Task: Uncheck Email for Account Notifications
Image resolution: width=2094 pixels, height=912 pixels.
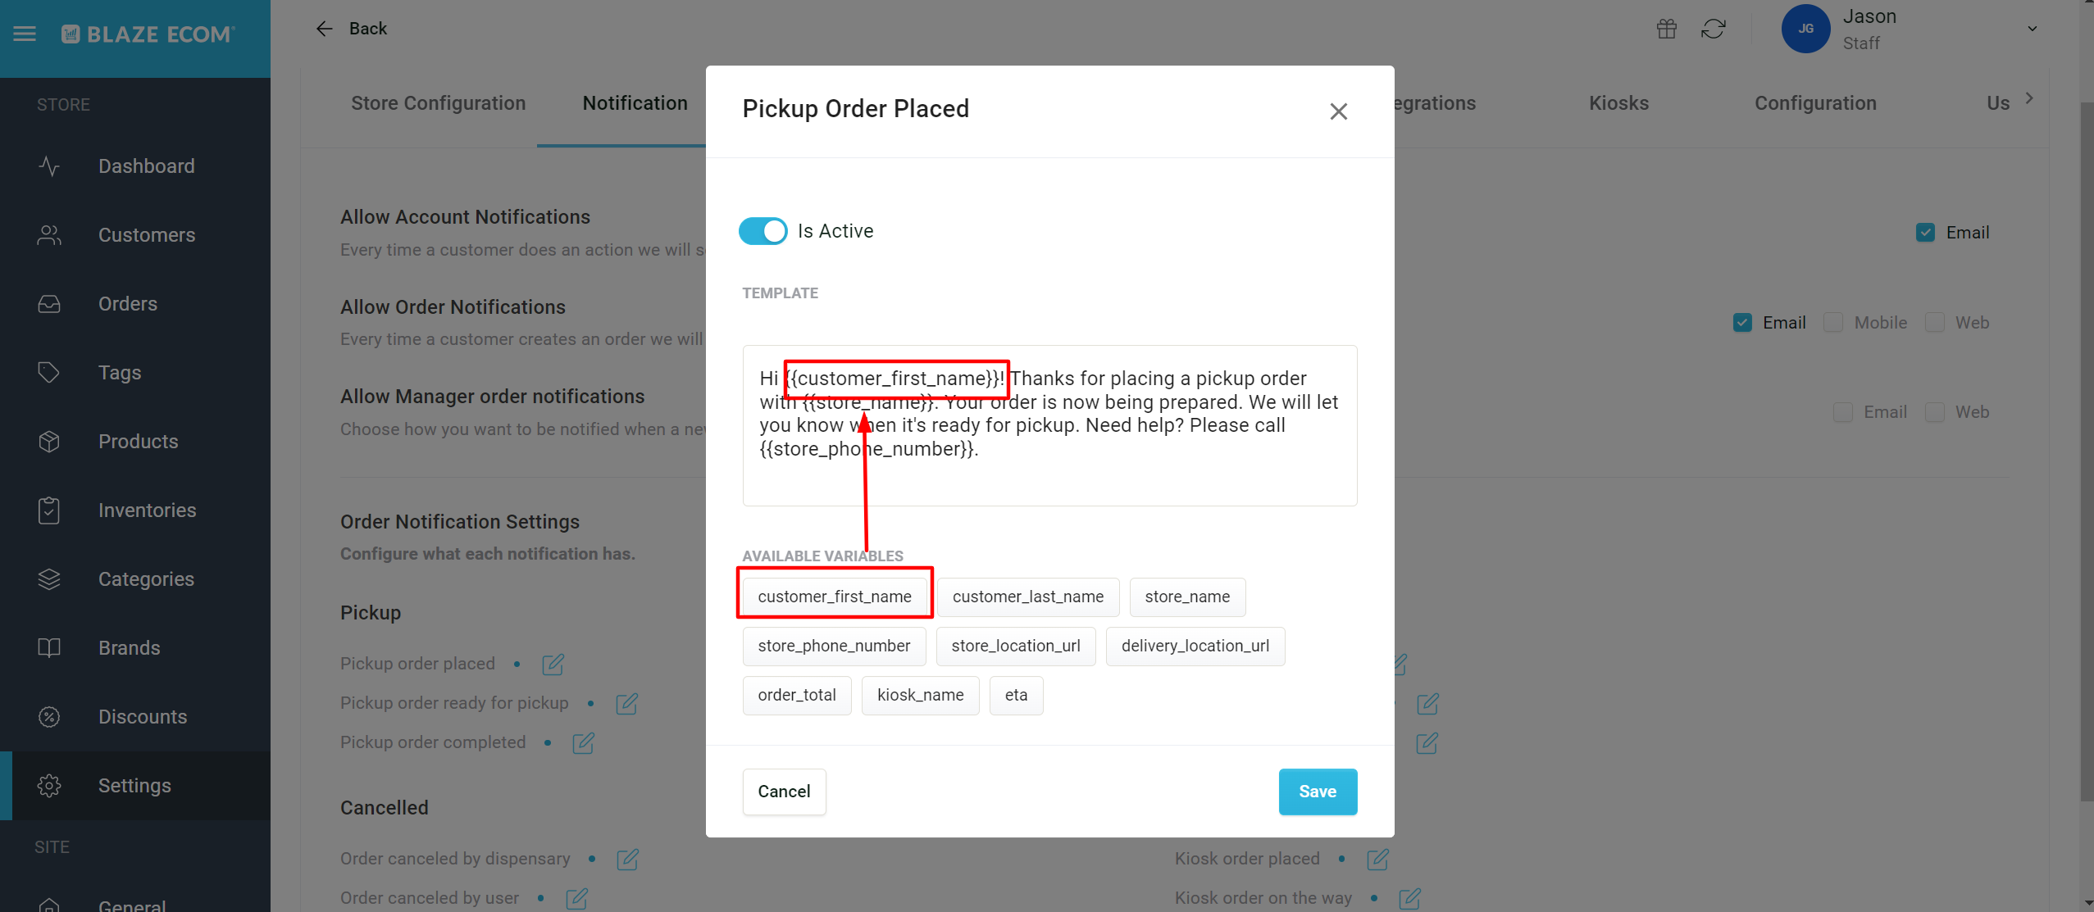Action: [x=1925, y=233]
